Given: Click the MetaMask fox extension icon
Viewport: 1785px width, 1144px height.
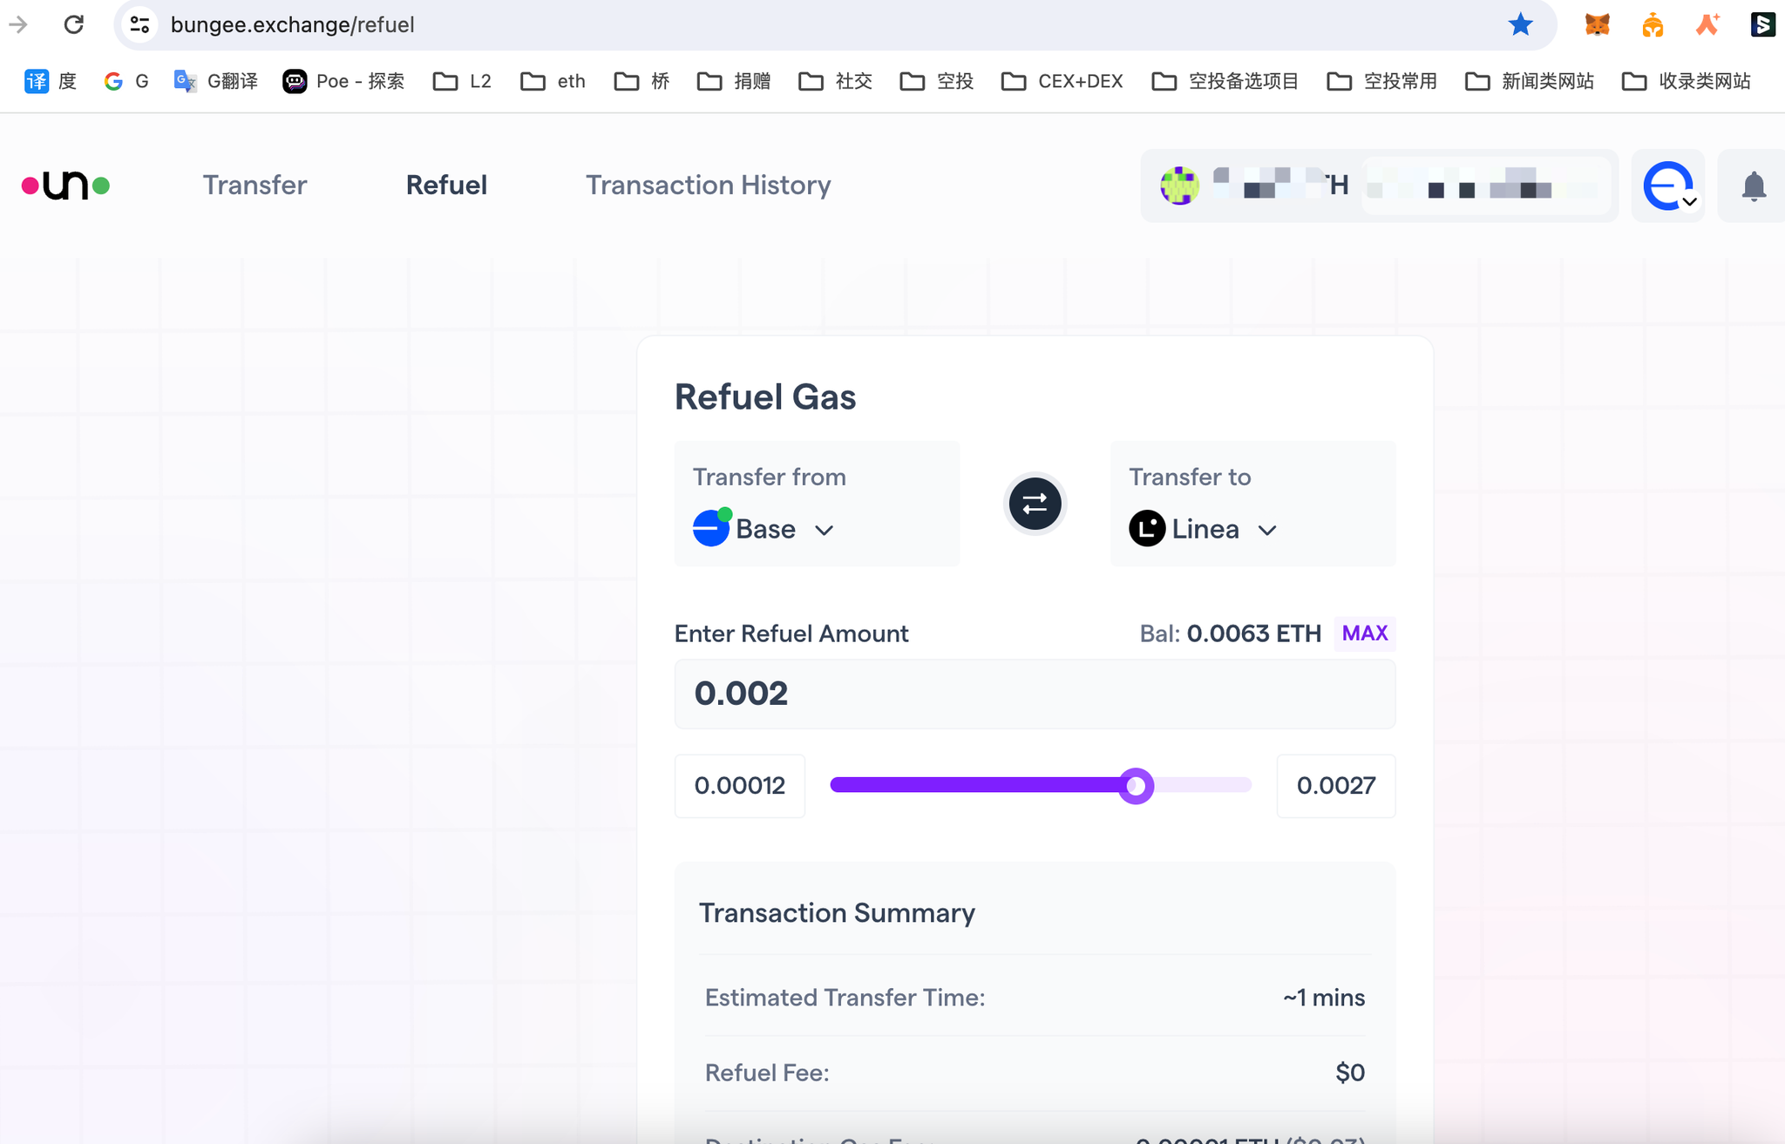Looking at the screenshot, I should click(1597, 24).
